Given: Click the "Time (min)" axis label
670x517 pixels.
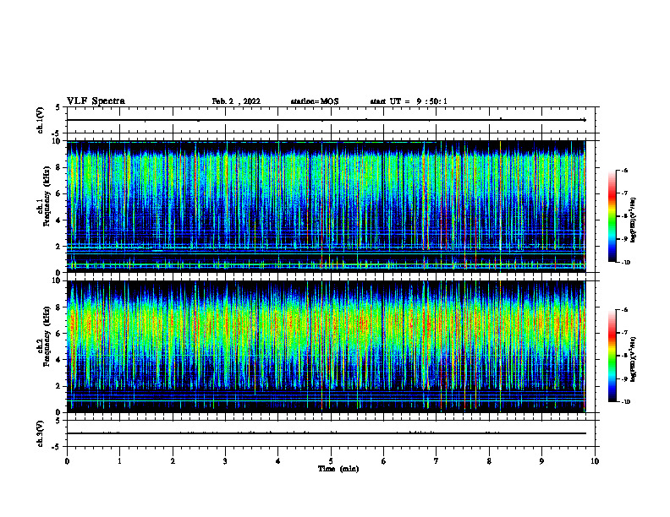Looking at the screenshot, I should coord(338,469).
